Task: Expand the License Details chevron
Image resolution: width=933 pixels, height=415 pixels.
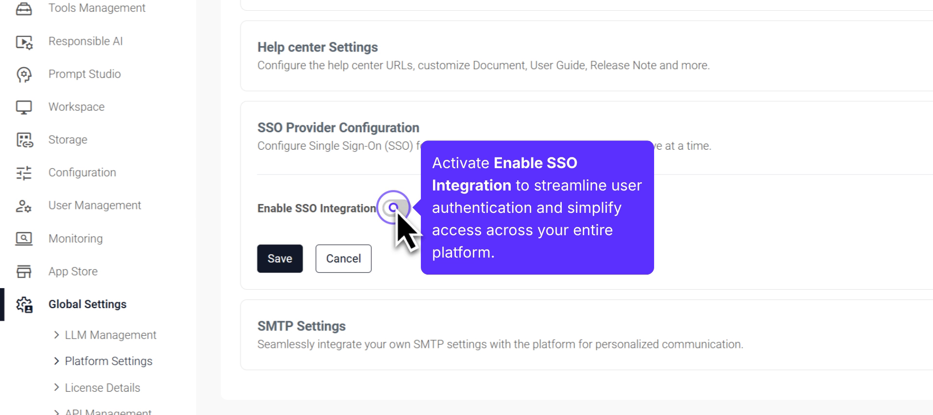Action: pyautogui.click(x=56, y=387)
